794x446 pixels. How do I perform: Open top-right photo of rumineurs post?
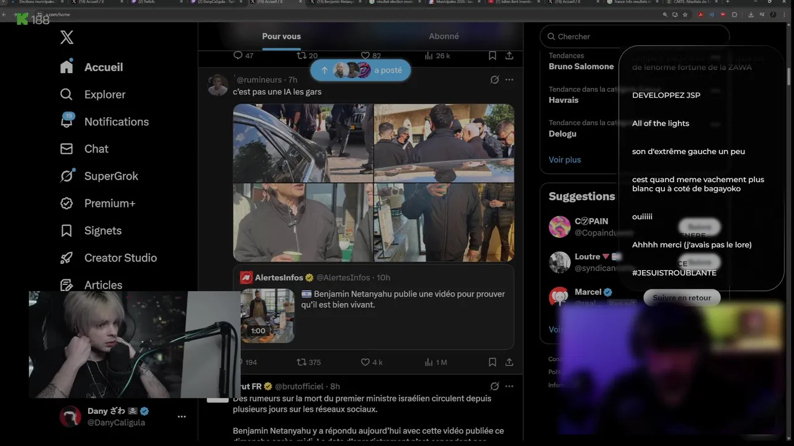point(444,143)
